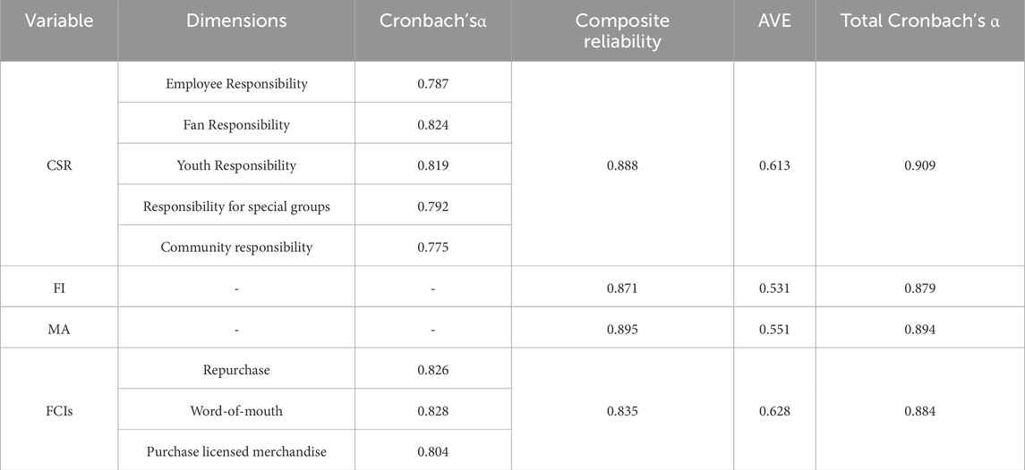Viewport: 1025px width, 470px height.
Task: Select the Word-of-mouth cell
Action: pyautogui.click(x=236, y=411)
